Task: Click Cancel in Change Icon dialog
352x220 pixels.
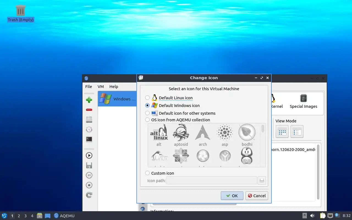Action: pyautogui.click(x=257, y=196)
